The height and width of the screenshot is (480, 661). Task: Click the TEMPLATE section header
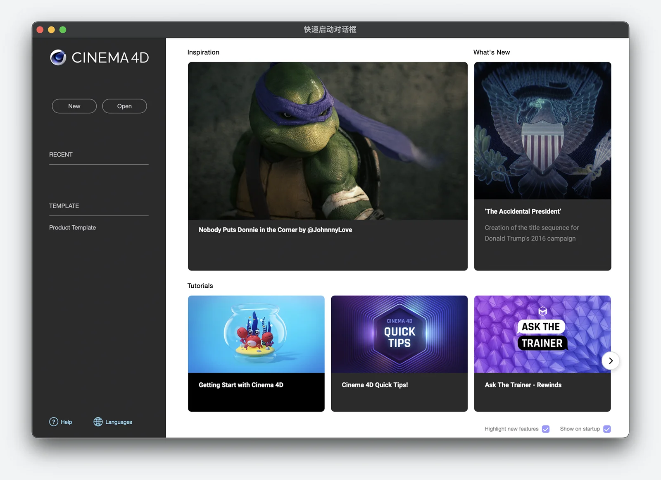click(x=64, y=206)
